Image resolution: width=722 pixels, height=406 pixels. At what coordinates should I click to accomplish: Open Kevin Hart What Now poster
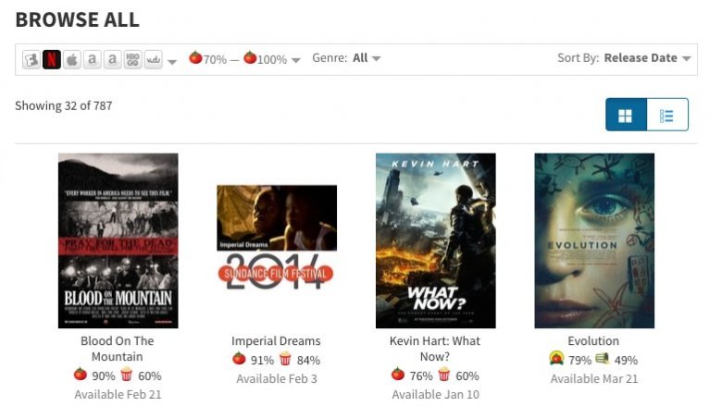436,240
